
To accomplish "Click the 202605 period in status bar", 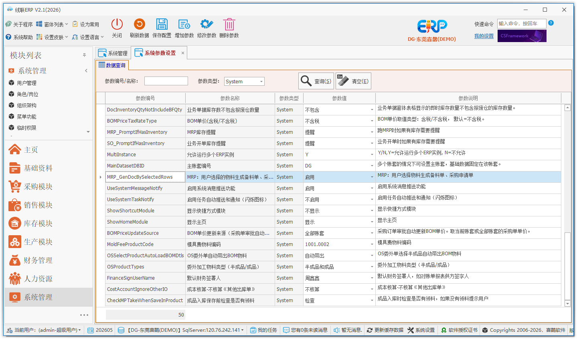I will coord(100,330).
